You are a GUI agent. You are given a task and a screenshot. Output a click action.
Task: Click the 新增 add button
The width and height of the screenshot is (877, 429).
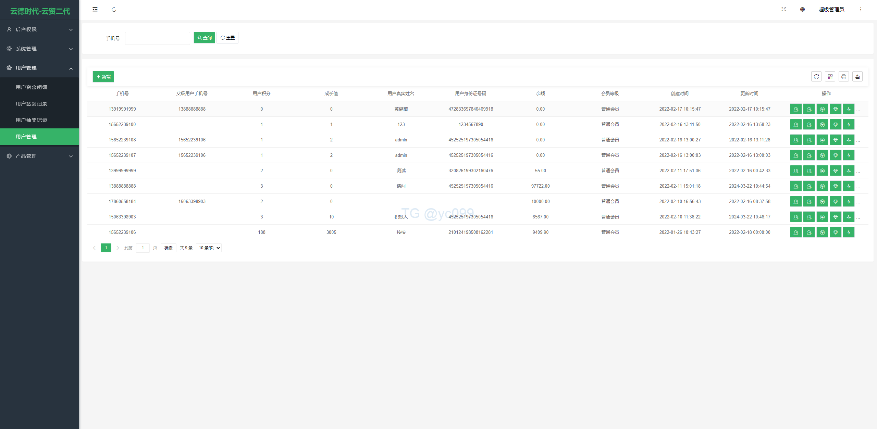103,77
